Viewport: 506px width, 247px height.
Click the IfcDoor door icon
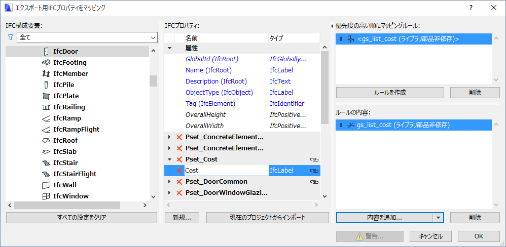[x=46, y=51]
